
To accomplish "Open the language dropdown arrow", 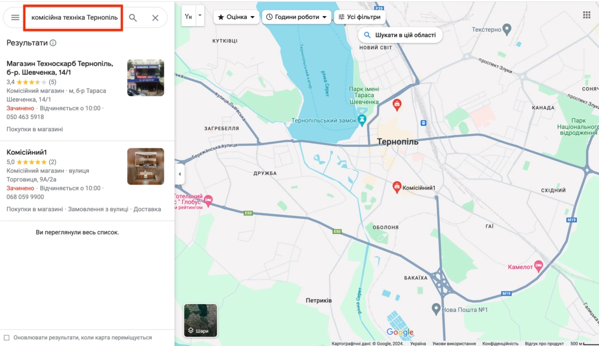I will 200,16.
